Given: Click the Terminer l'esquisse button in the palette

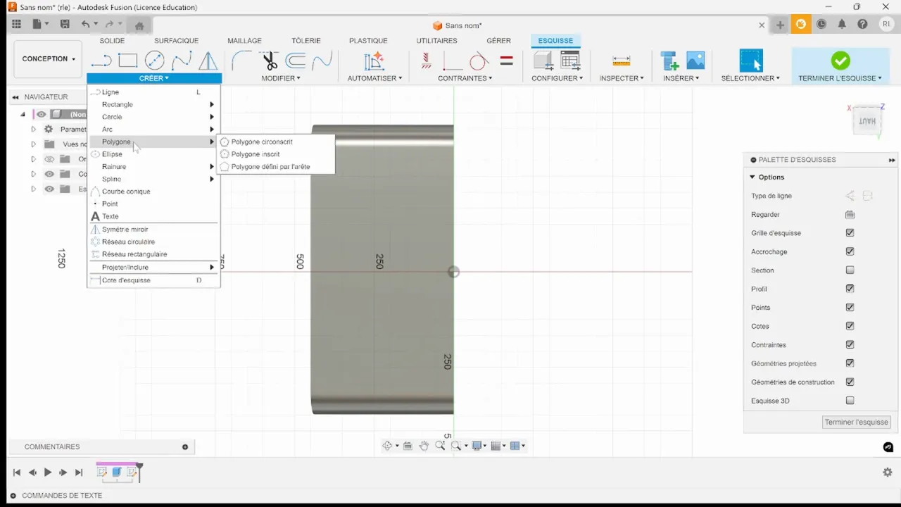Looking at the screenshot, I should (856, 422).
